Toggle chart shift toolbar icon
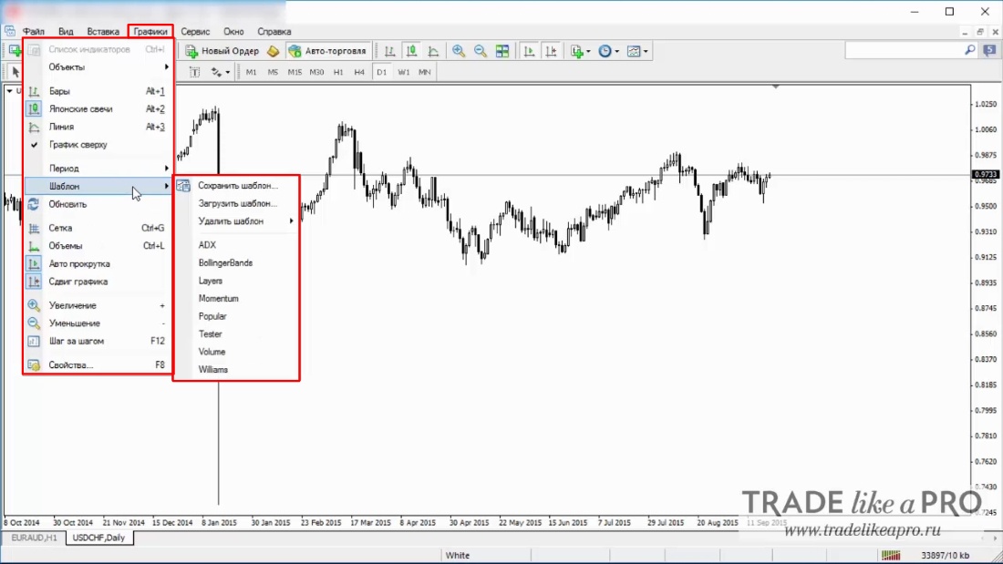 (x=551, y=51)
